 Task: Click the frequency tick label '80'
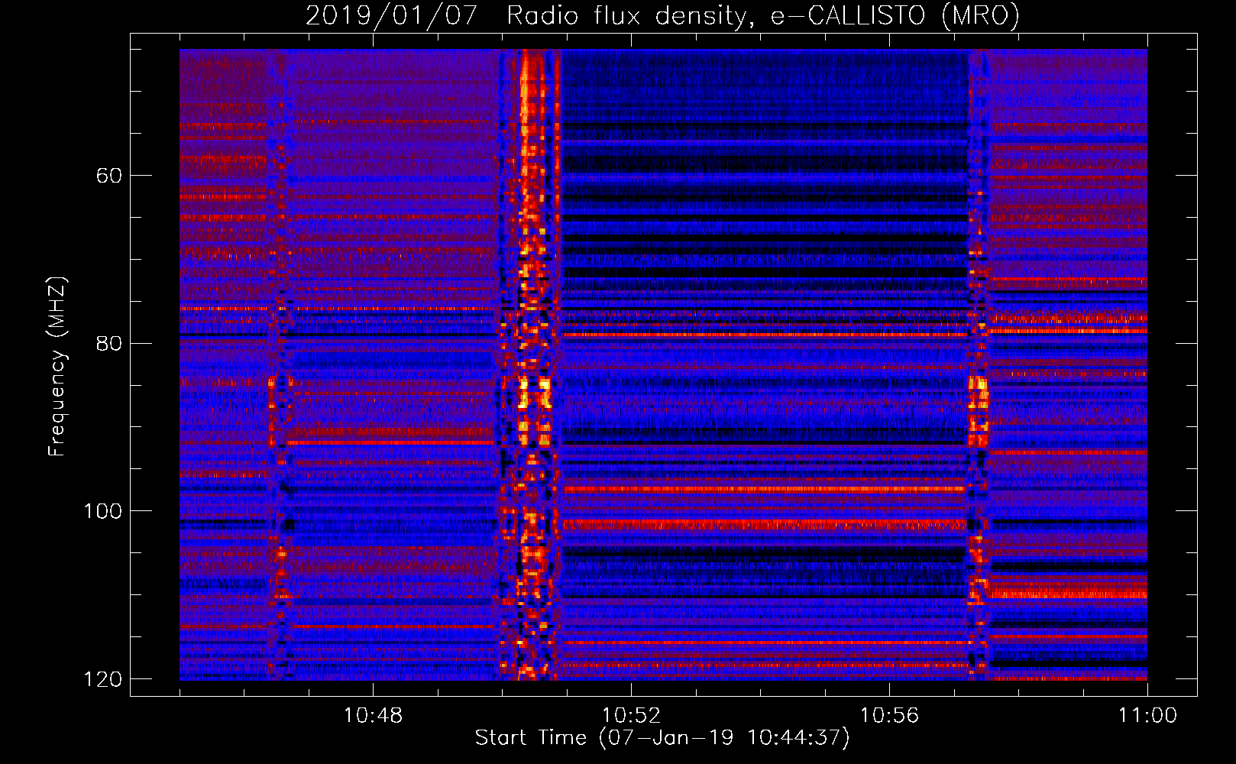pyautogui.click(x=109, y=343)
